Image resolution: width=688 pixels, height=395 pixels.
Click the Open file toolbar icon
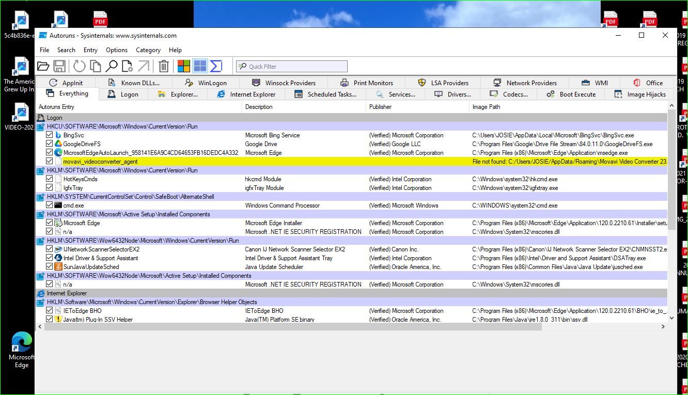(x=43, y=66)
